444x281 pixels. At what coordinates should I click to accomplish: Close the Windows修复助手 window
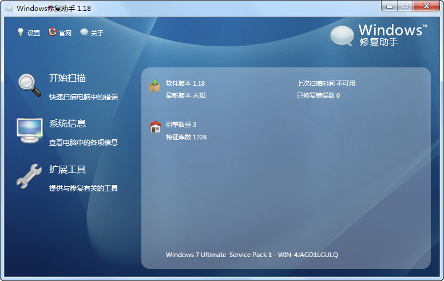(426, 6)
